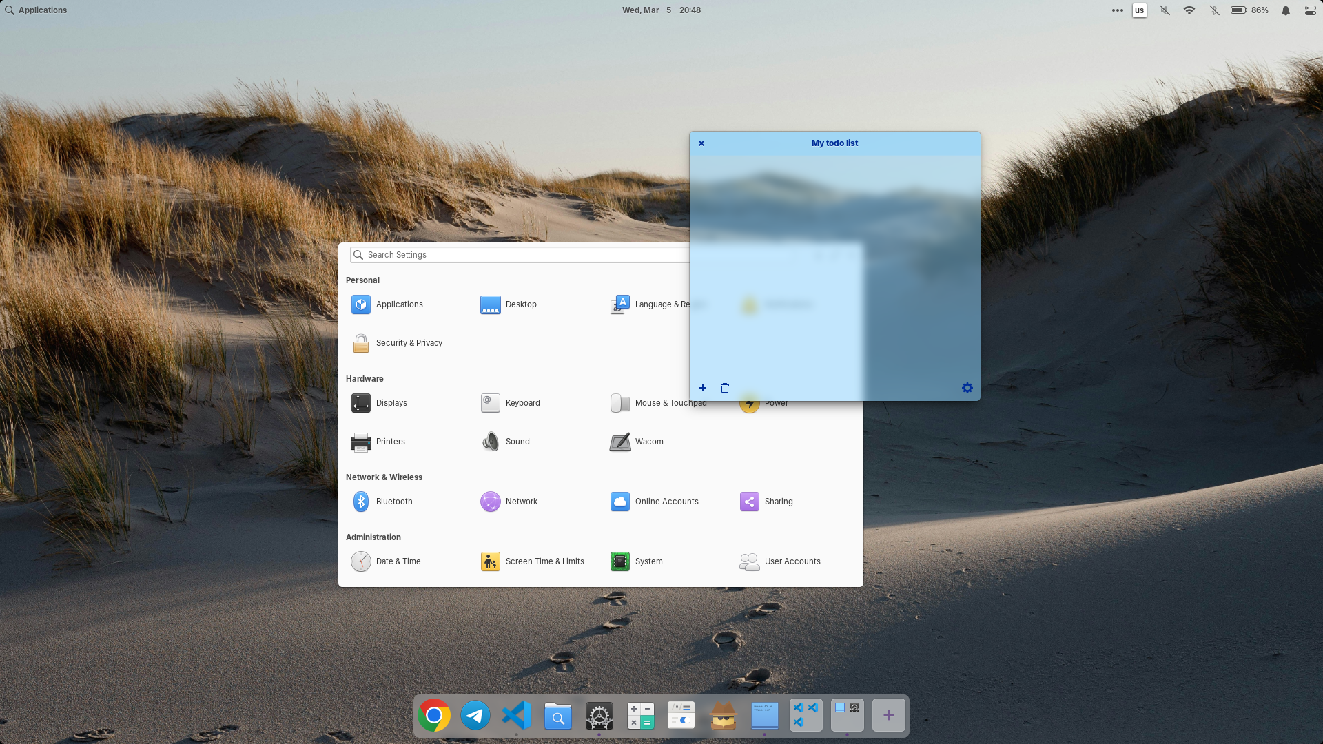Launch Telegram from the dock
1323x744 pixels.
tap(475, 716)
